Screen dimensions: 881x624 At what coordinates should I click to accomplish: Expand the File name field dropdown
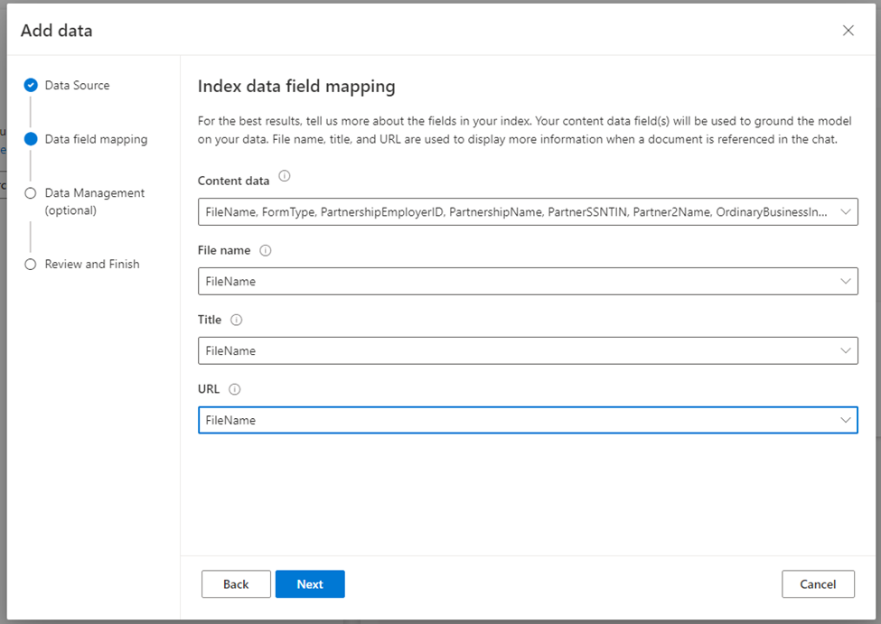pyautogui.click(x=846, y=281)
